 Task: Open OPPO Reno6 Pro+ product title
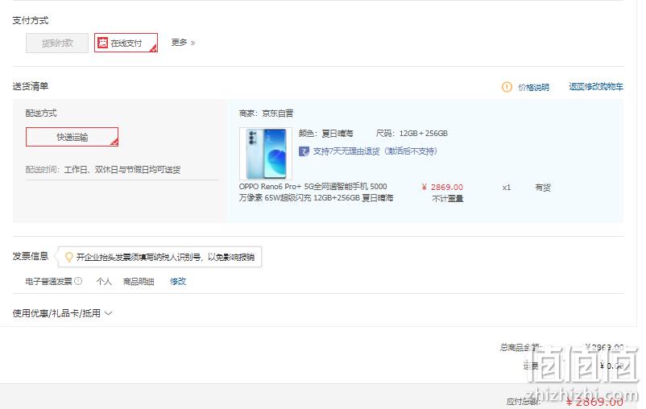point(316,192)
